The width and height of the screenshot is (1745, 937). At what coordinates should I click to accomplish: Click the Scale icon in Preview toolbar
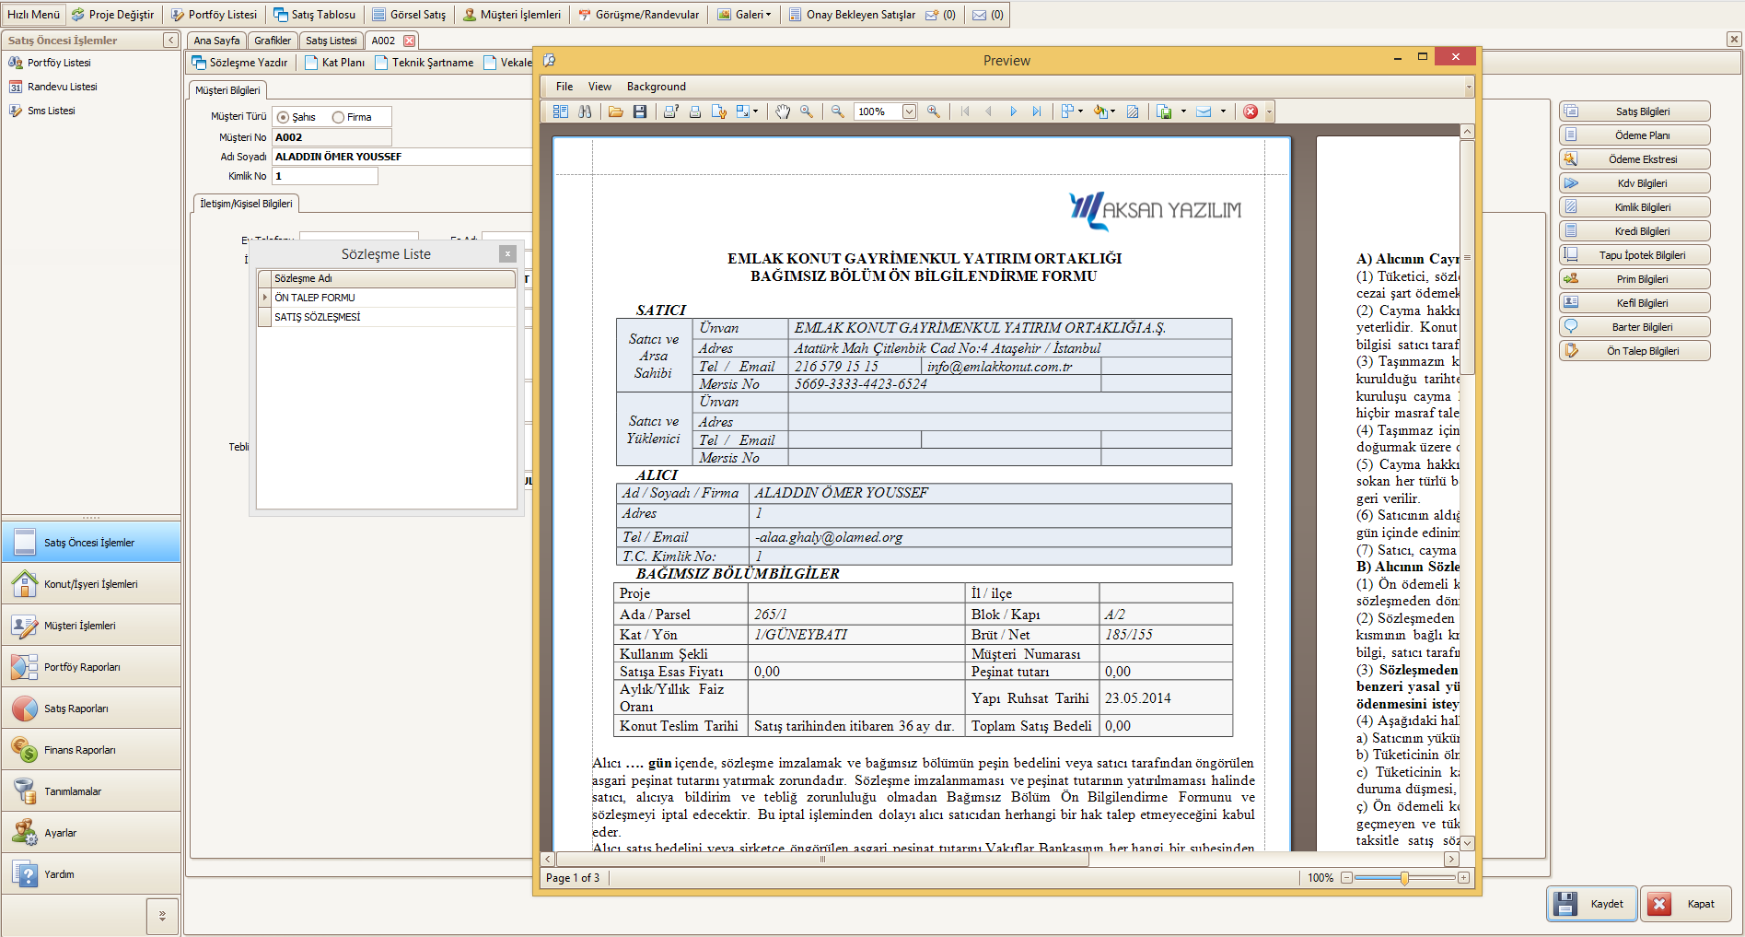(743, 111)
